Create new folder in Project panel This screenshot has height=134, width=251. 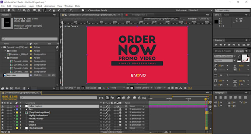[x=7, y=88]
